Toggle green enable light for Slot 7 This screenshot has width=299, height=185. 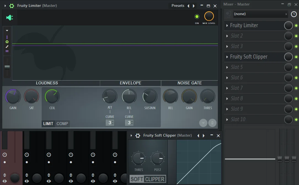pyautogui.click(x=296, y=88)
